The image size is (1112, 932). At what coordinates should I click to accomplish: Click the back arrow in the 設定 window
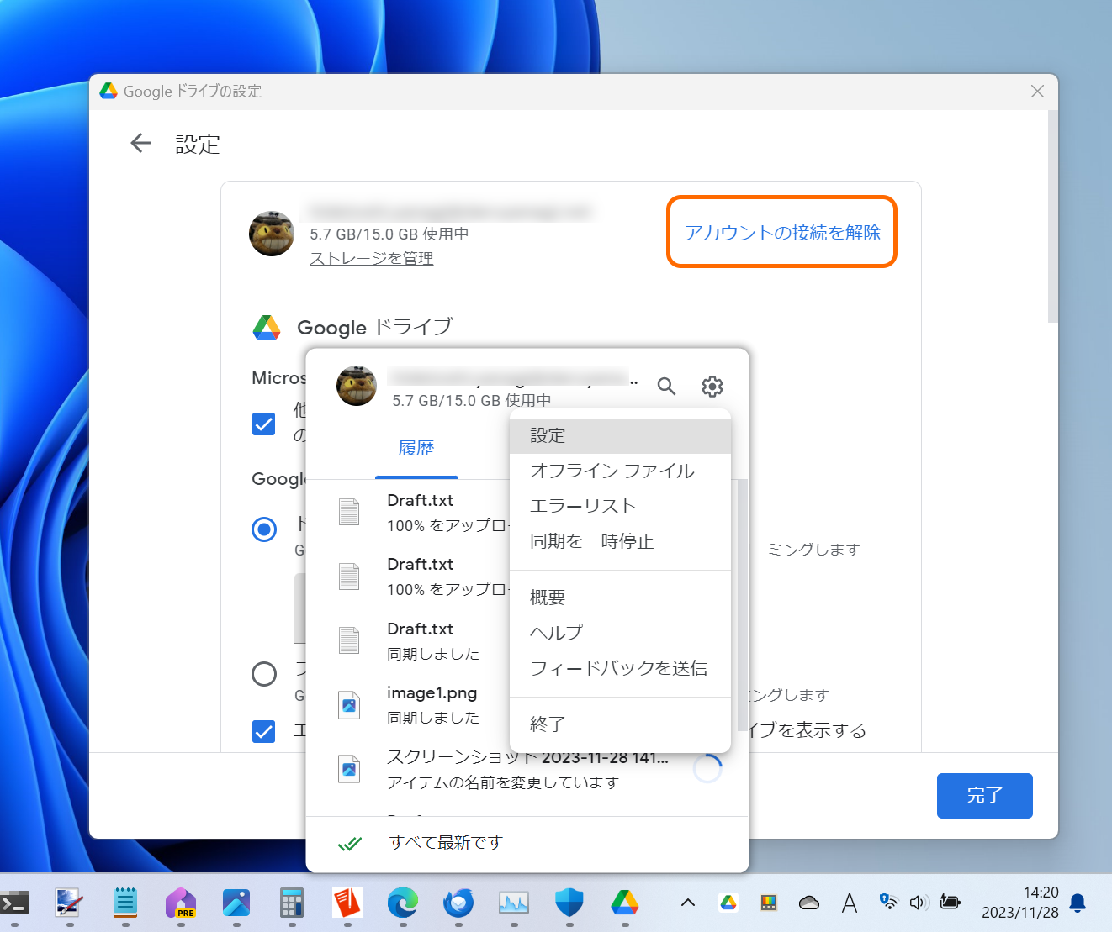coord(140,143)
